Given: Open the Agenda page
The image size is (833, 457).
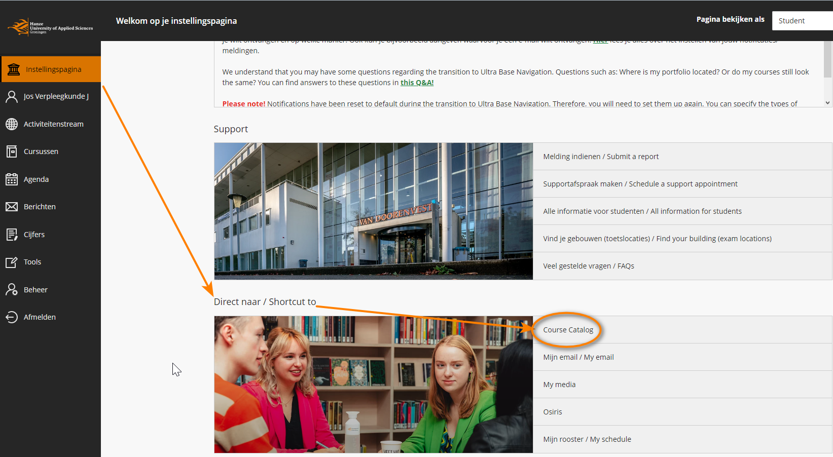Looking at the screenshot, I should coord(51,179).
